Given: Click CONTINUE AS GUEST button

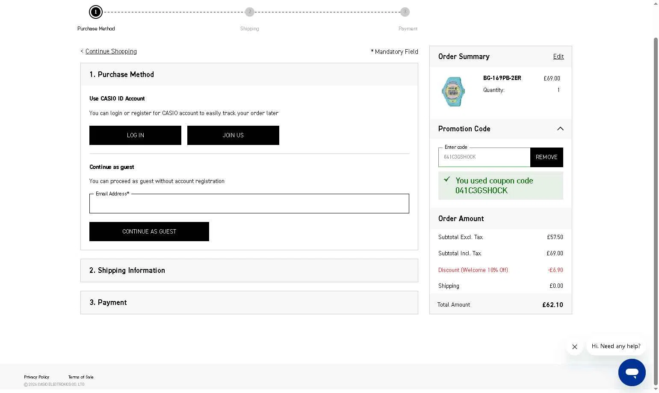Looking at the screenshot, I should tap(149, 231).
